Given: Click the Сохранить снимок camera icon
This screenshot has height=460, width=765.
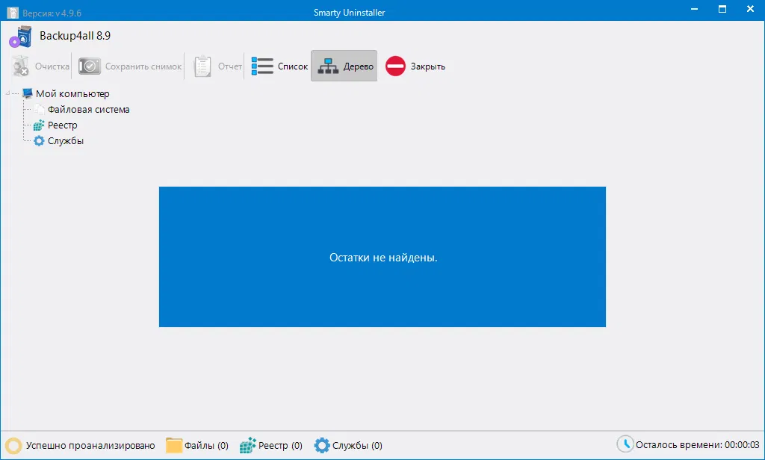Looking at the screenshot, I should [x=89, y=66].
